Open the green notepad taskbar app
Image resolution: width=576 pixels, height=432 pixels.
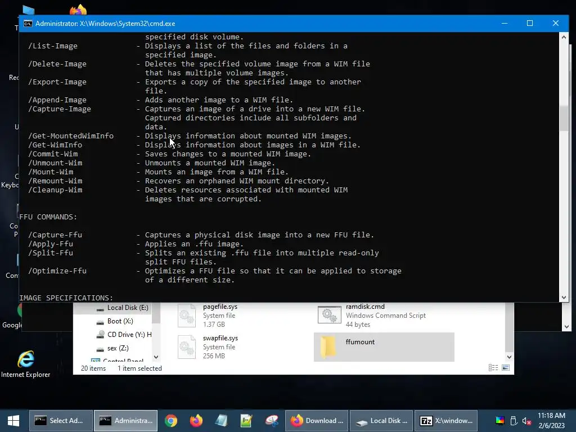[x=246, y=421]
